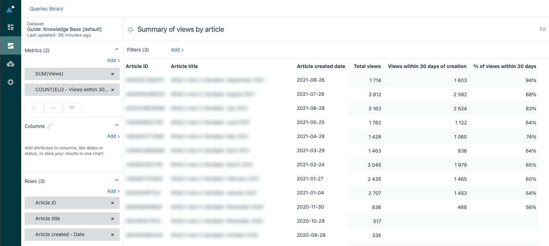Open settings via the gear icon

point(10,82)
